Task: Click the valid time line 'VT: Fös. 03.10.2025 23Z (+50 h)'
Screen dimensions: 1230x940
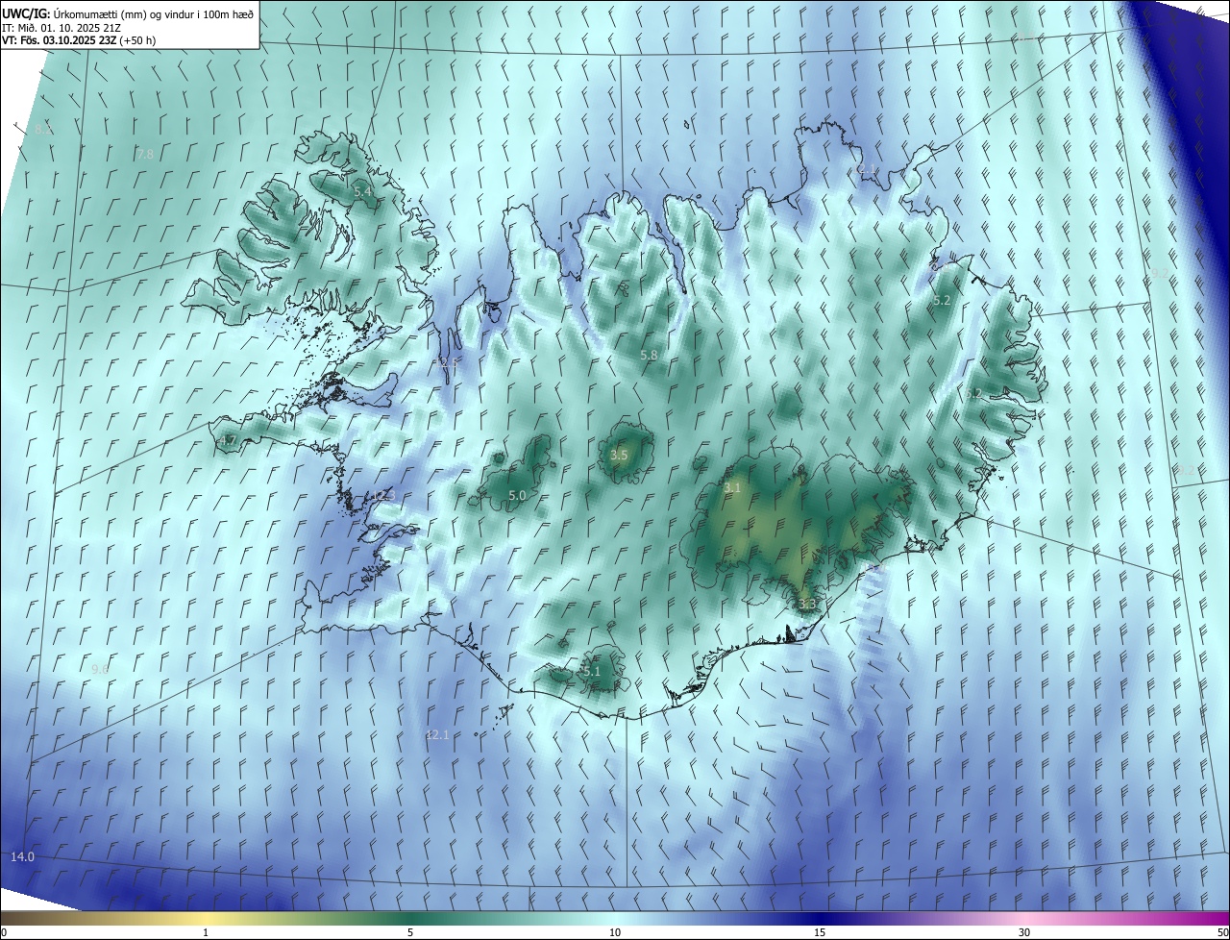Action: pos(79,40)
